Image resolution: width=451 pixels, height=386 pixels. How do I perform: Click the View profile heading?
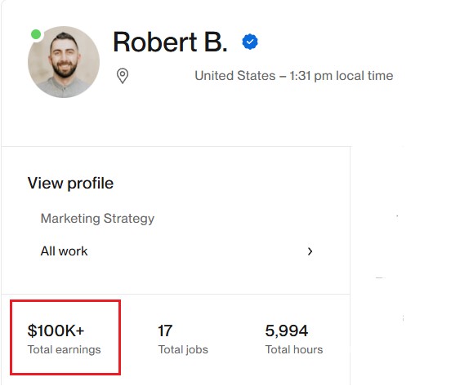pos(70,184)
